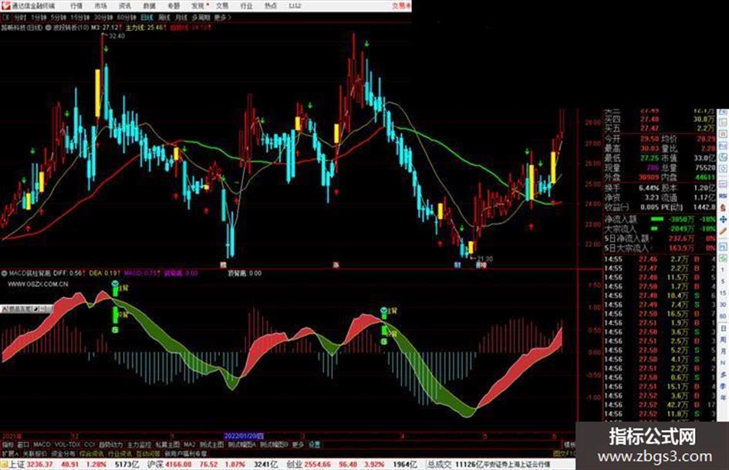Viewport: 729px width, 470px height.
Task: Open the 市场 menu
Action: [101, 6]
